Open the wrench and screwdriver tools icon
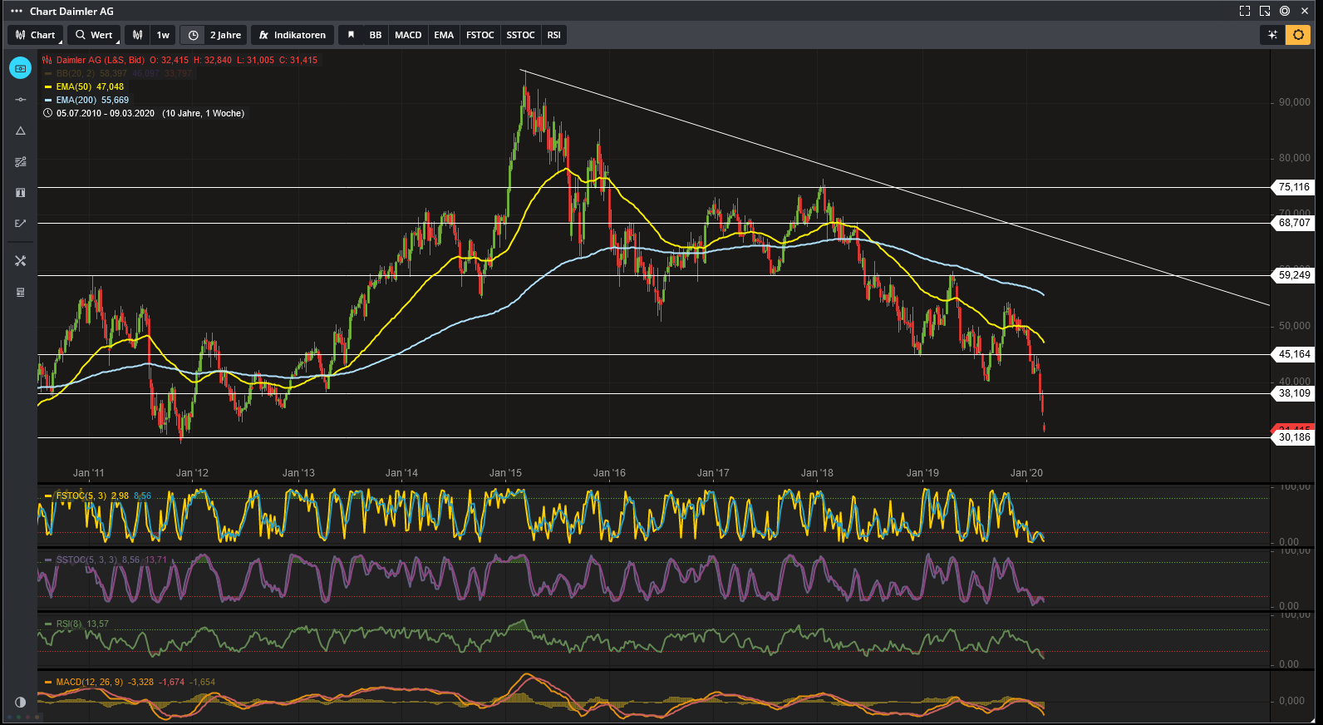 click(x=21, y=261)
